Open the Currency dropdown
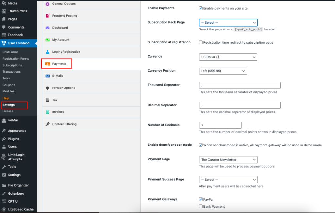 (228, 57)
